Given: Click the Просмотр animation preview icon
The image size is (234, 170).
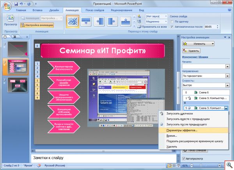Looking at the screenshot, I should click(11, 18).
